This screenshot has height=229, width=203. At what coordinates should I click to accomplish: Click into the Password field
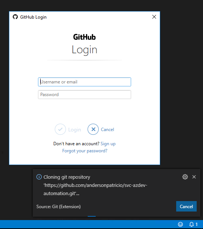click(85, 95)
